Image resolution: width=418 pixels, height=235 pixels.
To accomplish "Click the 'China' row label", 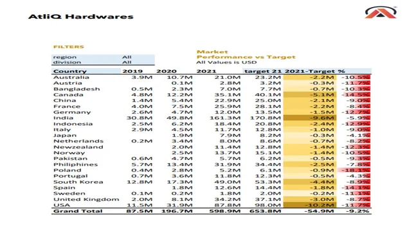I will point(65,101).
